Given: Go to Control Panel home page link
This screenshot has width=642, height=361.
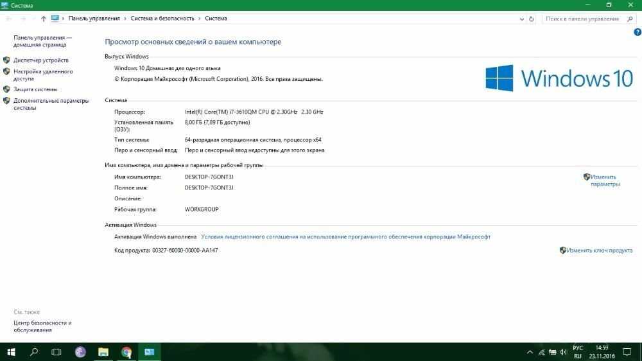Looking at the screenshot, I should (x=42, y=41).
